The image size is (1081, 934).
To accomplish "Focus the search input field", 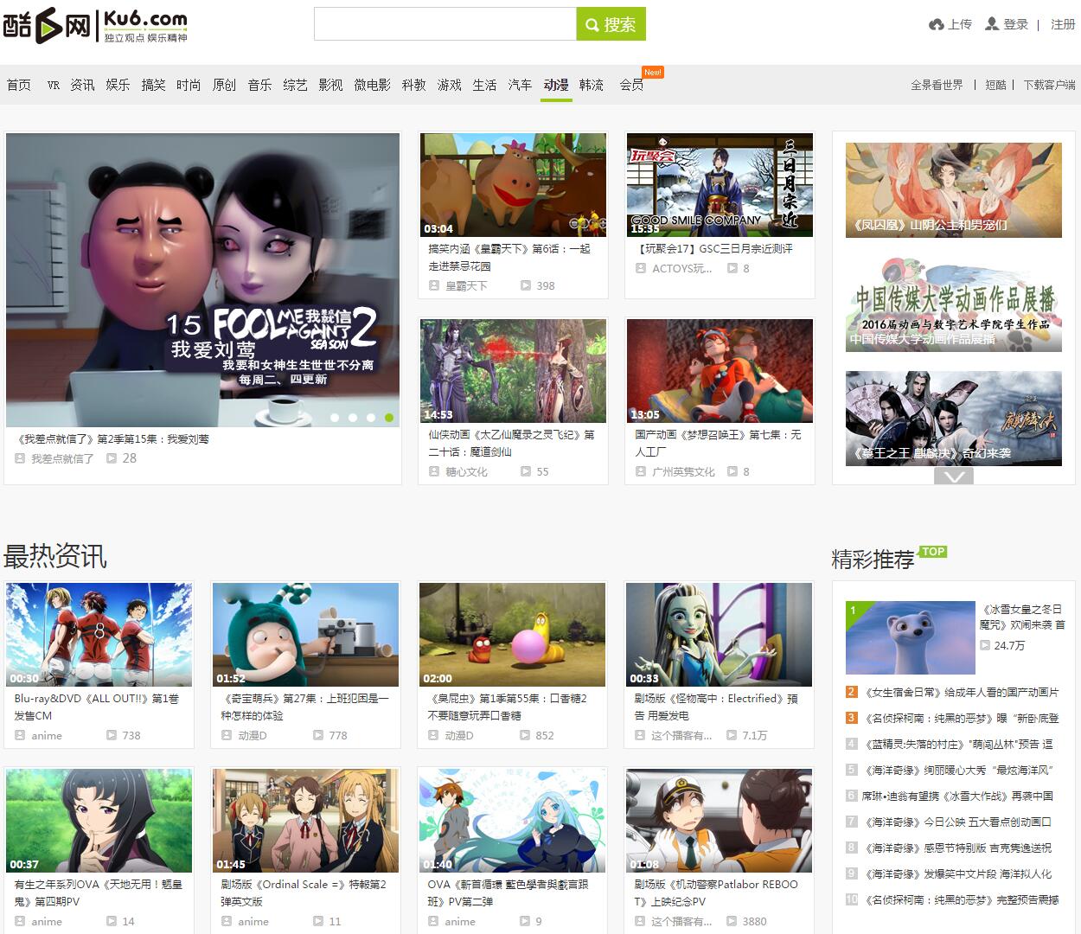I will coord(445,24).
